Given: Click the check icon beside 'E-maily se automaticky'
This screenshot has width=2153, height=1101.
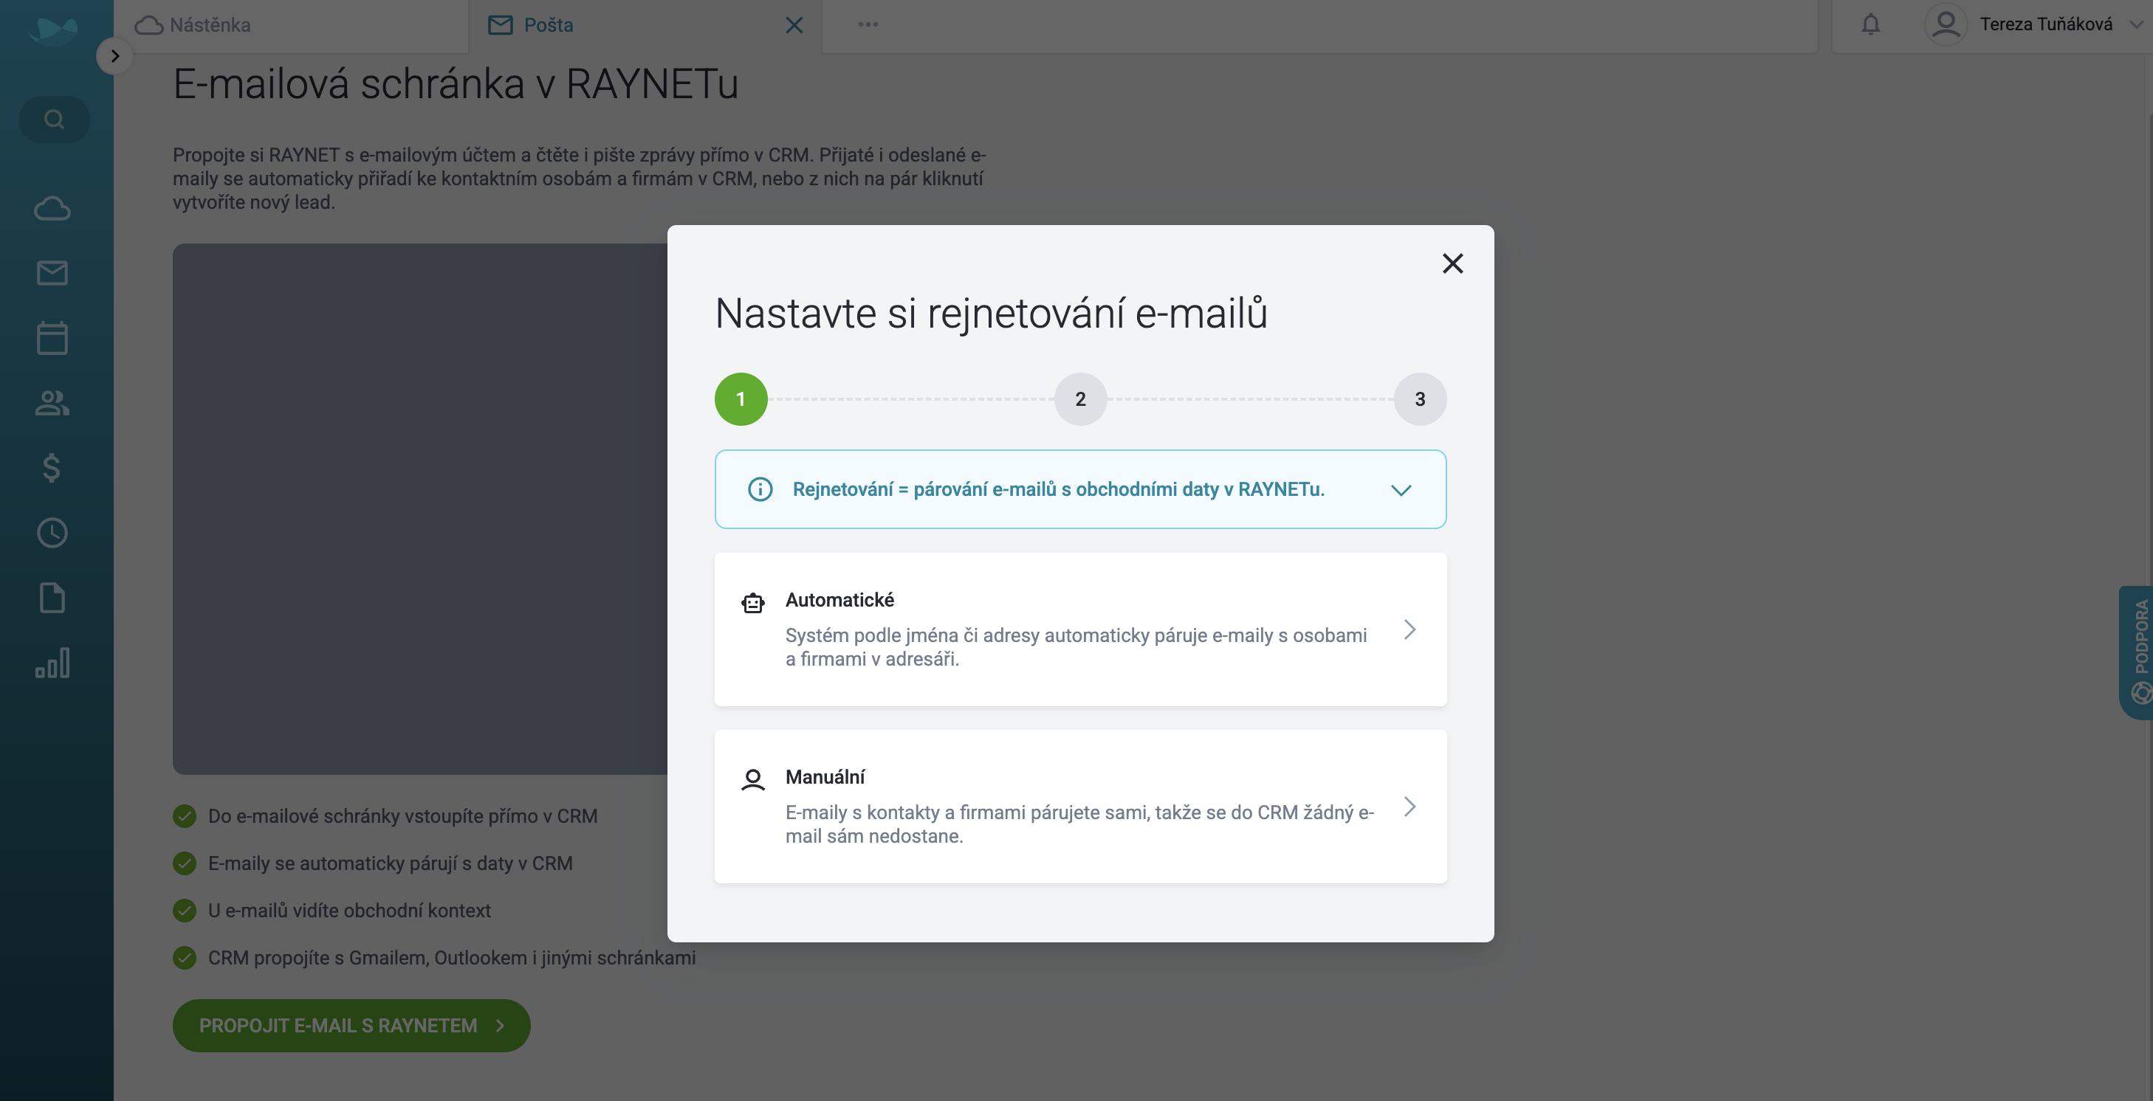Looking at the screenshot, I should (184, 863).
